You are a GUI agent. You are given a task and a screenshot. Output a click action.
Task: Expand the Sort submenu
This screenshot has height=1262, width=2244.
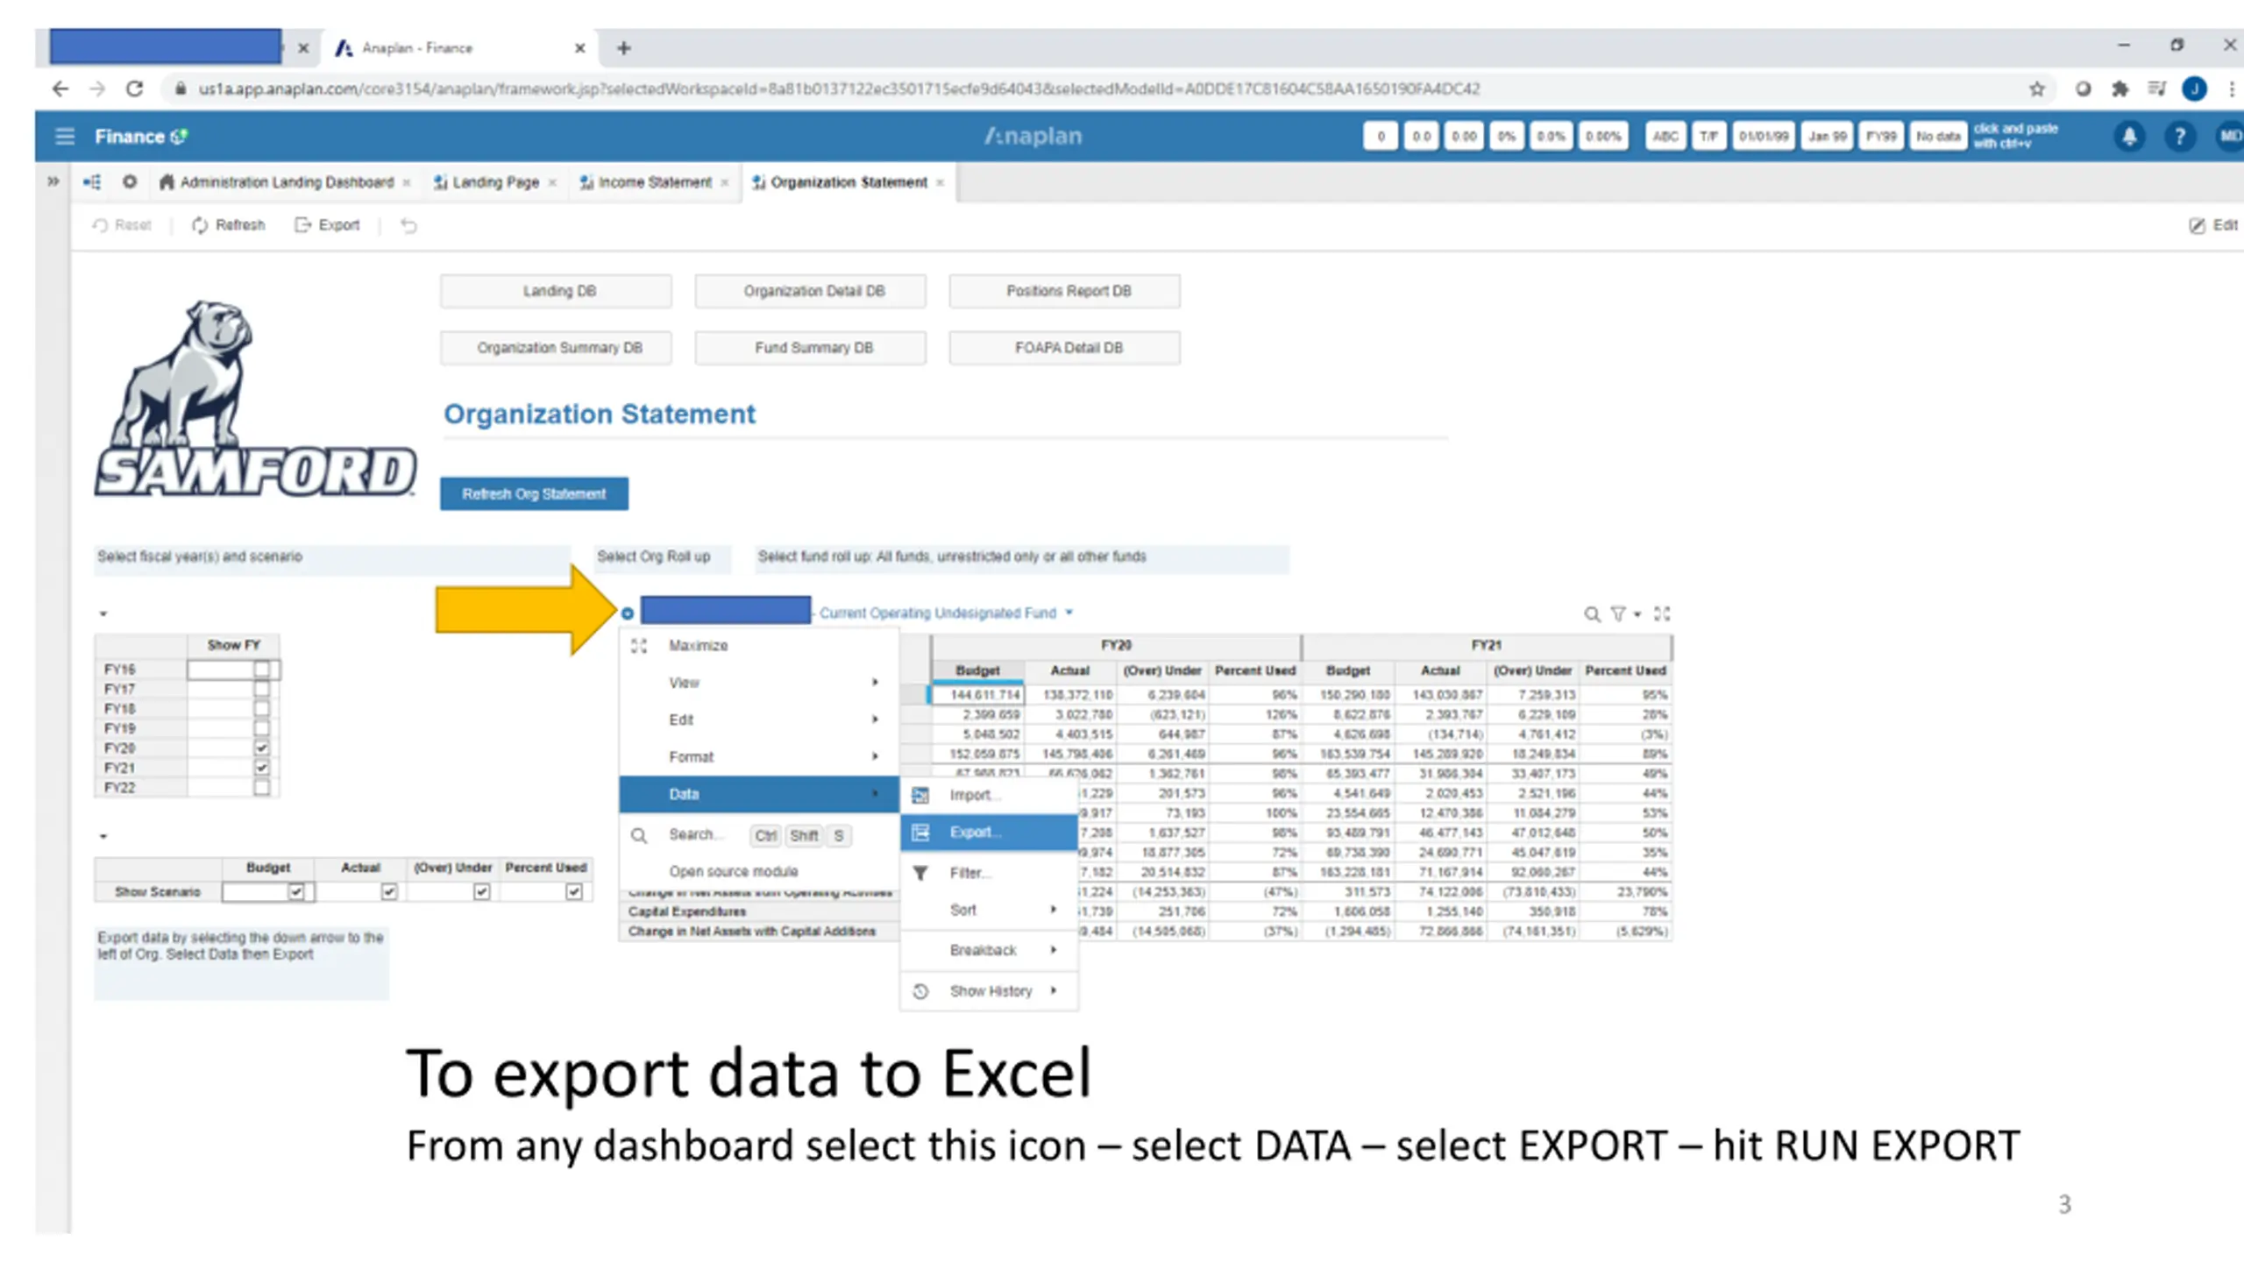(x=990, y=911)
